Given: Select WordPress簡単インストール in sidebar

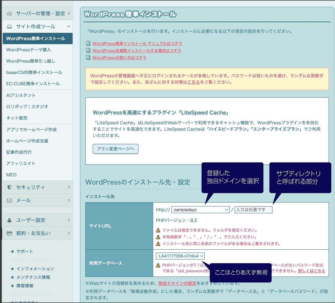Looking at the screenshot, I should (37, 39).
